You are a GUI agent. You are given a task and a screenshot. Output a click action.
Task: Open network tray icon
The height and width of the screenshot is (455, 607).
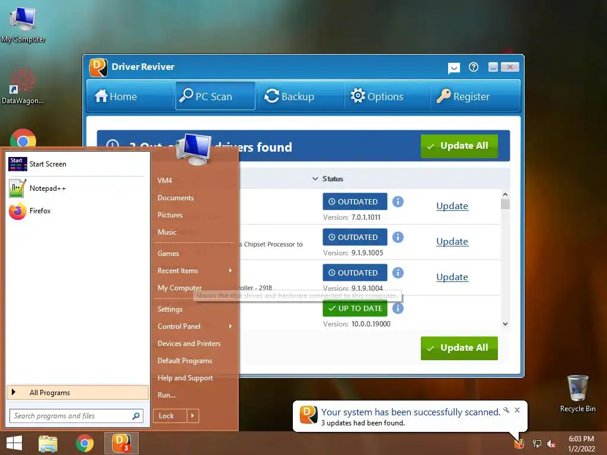coord(537,444)
